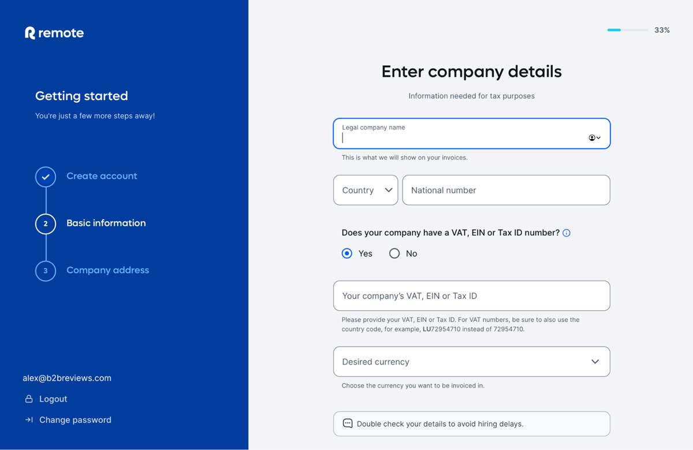The width and height of the screenshot is (693, 450).
Task: Click the 33% progress bar
Action: pos(628,29)
